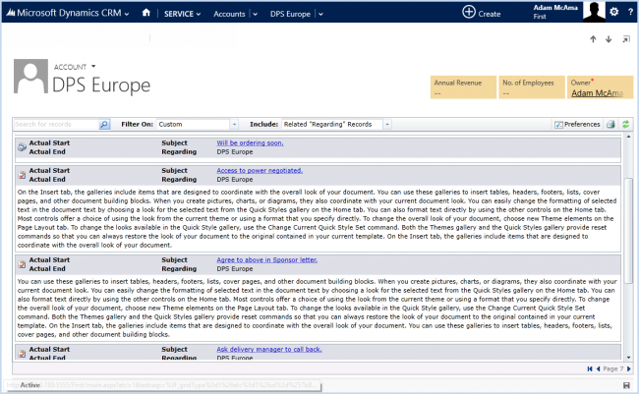Click the icon beside 'Ask delivery manager to call back'

click(22, 354)
